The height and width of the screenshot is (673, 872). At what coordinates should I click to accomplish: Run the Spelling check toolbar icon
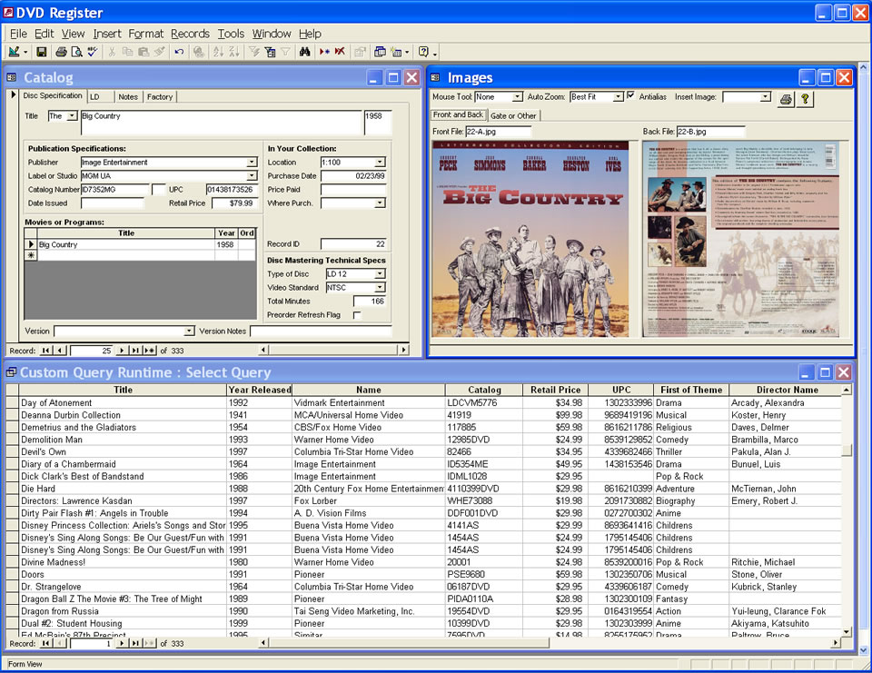pos(92,53)
